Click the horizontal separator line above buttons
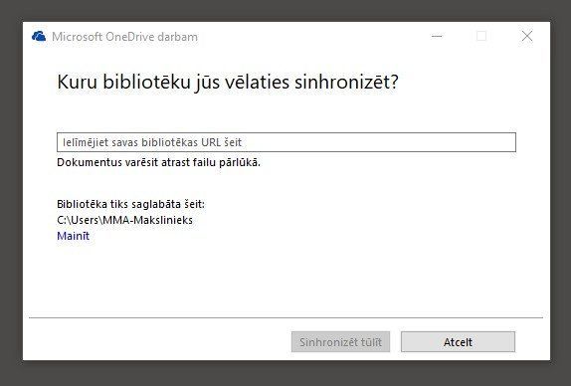This screenshot has height=386, width=571. [x=285, y=317]
